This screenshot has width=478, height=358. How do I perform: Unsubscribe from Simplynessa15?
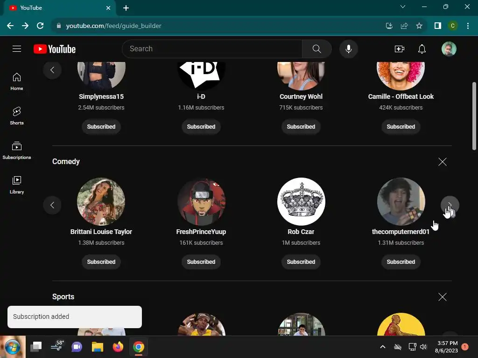tap(101, 127)
